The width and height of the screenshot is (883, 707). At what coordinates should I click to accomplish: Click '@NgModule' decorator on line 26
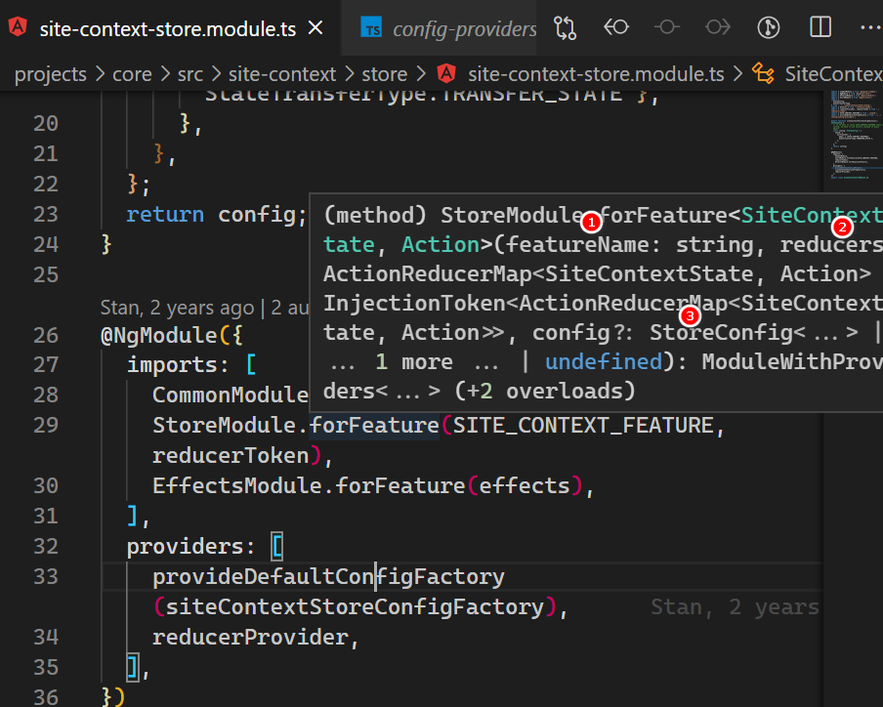159,336
